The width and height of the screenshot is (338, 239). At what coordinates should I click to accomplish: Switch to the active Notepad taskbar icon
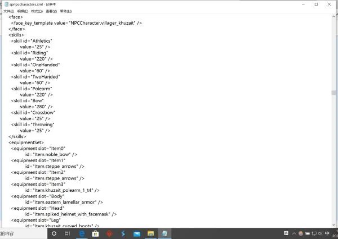coord(164,233)
